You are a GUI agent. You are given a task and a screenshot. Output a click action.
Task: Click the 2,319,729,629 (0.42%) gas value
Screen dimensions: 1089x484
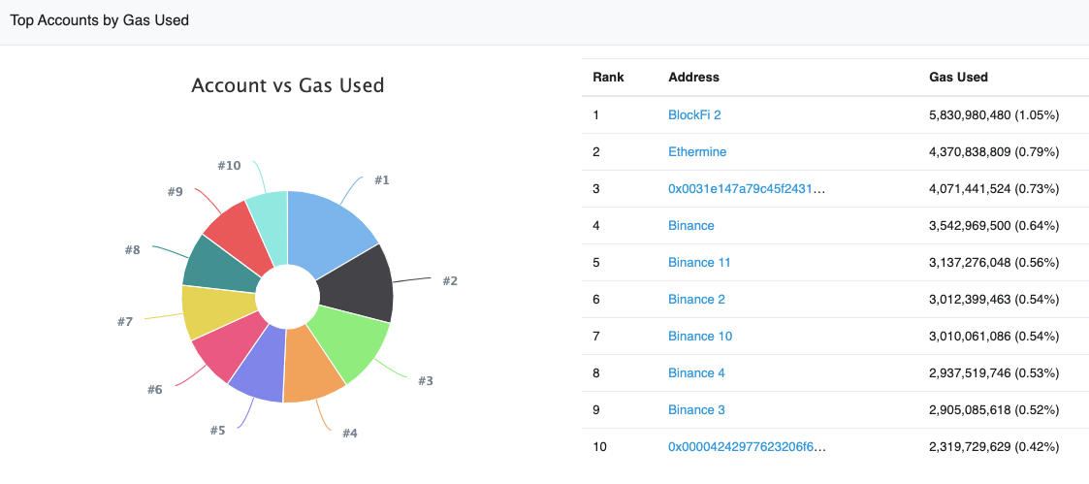click(994, 446)
